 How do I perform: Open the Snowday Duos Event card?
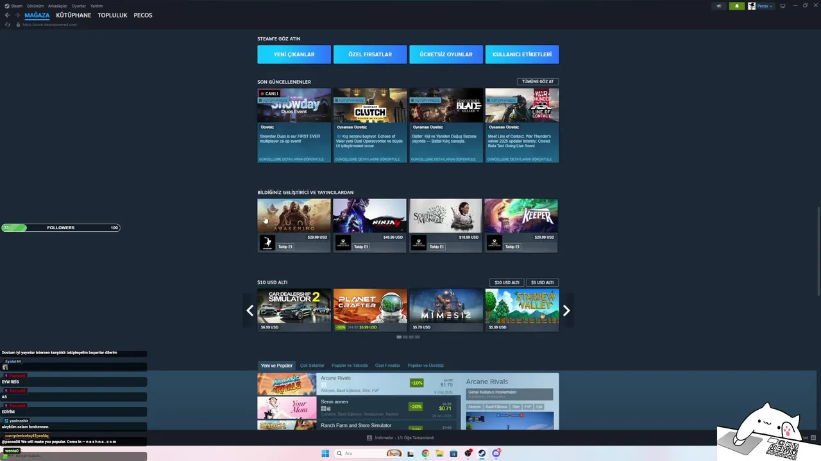(x=294, y=125)
